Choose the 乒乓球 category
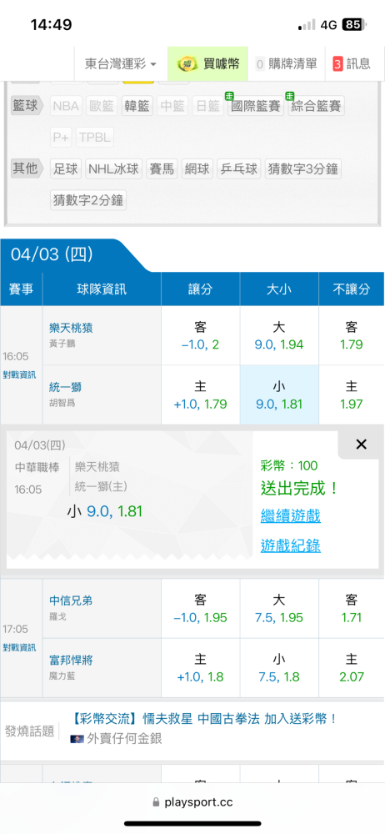 pos(239,169)
